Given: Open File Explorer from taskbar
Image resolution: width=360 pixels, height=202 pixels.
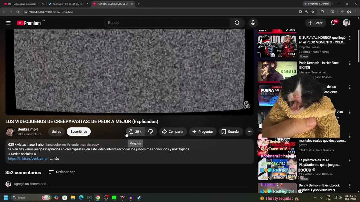Looking at the screenshot, I should tap(73, 198).
